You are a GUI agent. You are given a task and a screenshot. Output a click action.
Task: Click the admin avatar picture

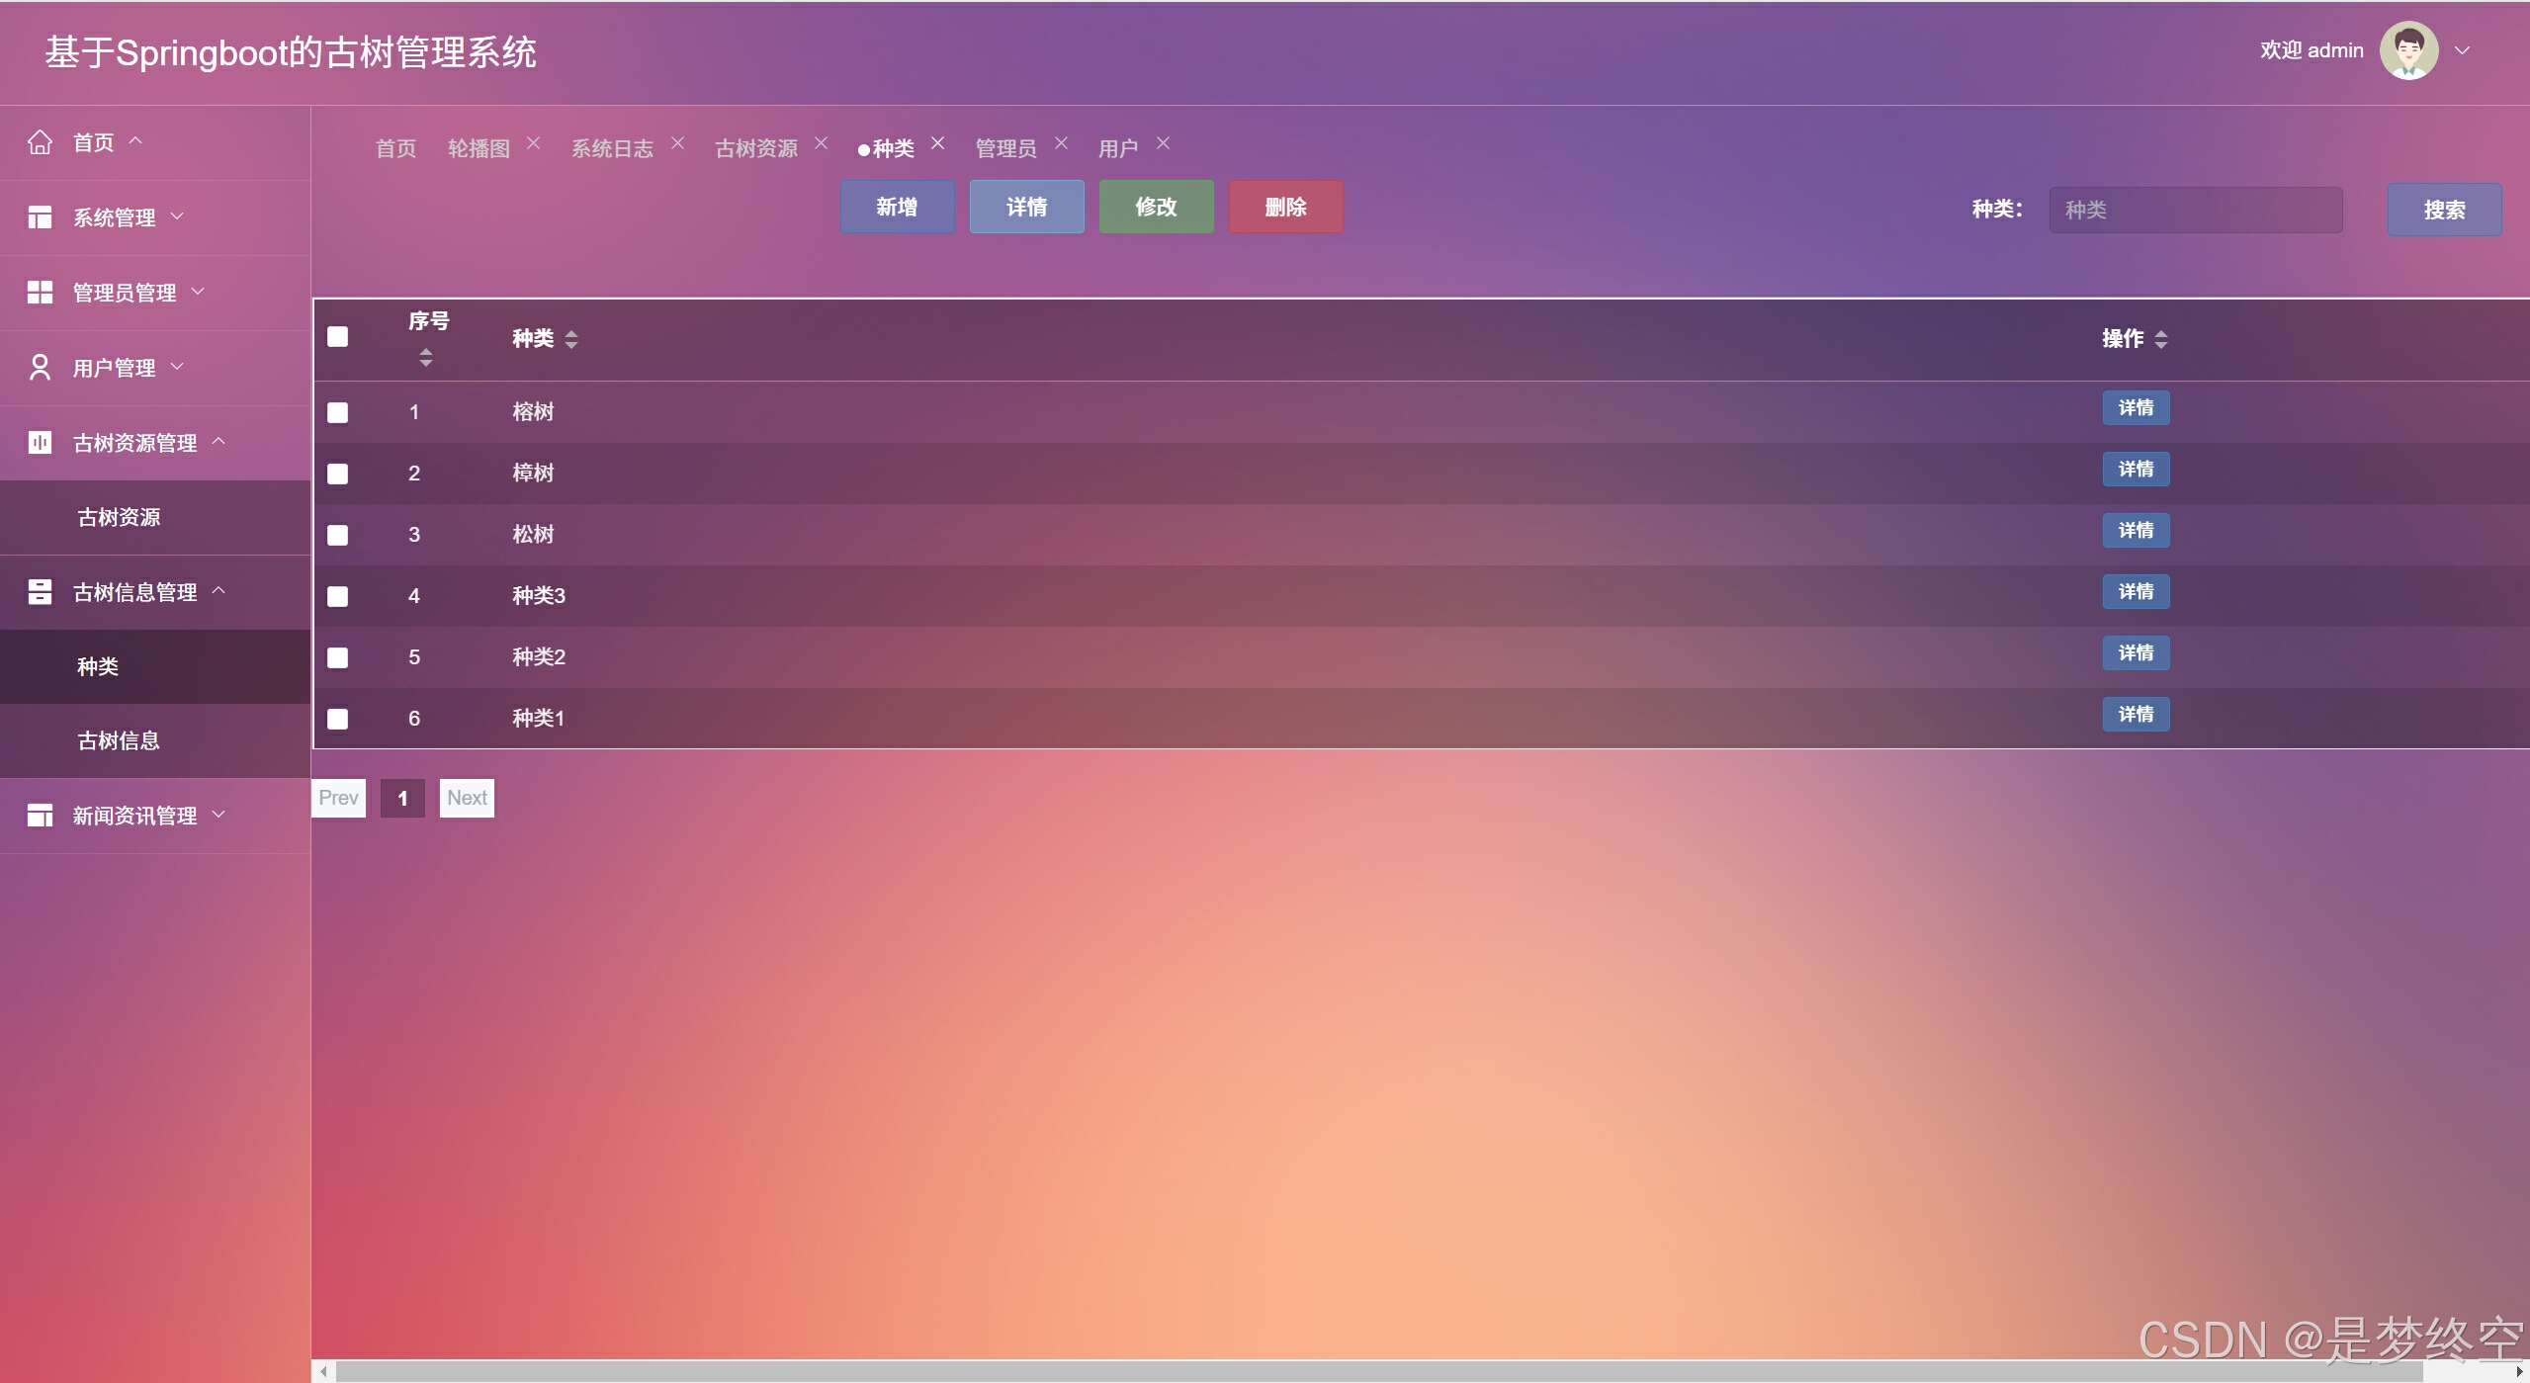(2408, 50)
